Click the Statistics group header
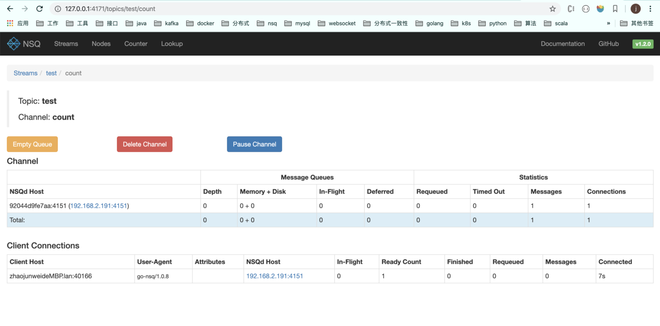660x326 pixels. (534, 177)
